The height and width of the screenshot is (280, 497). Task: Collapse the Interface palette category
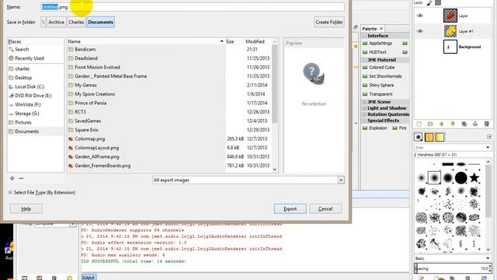click(x=364, y=36)
